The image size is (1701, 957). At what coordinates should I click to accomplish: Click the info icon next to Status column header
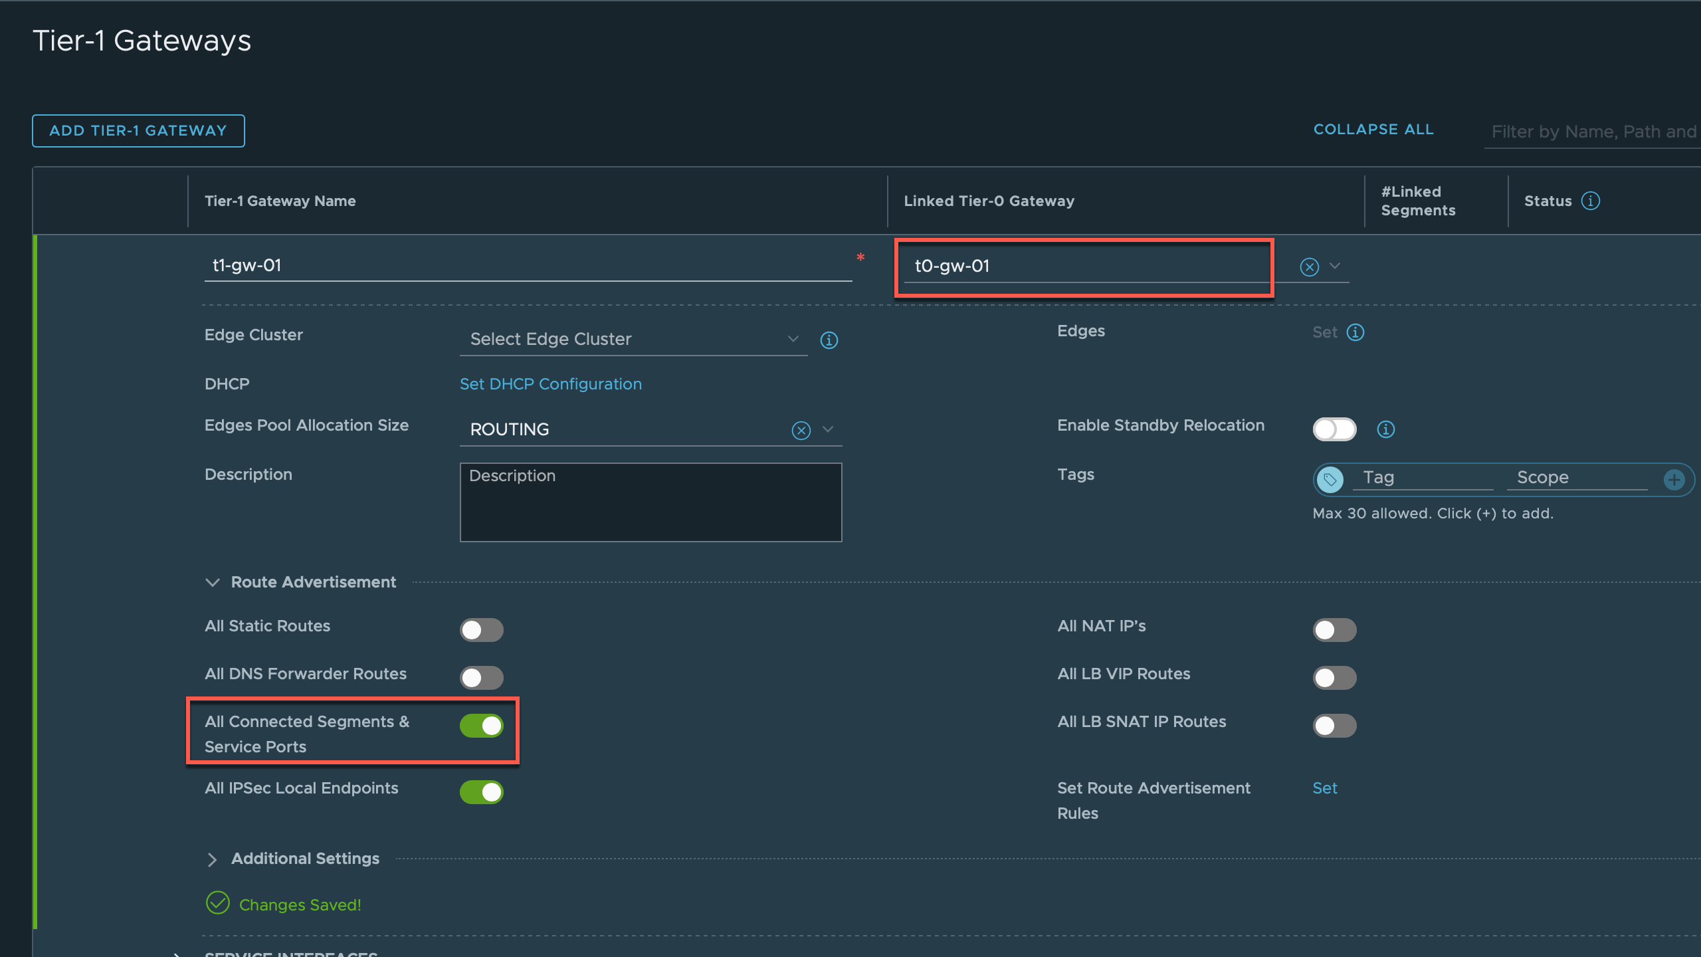pos(1591,201)
